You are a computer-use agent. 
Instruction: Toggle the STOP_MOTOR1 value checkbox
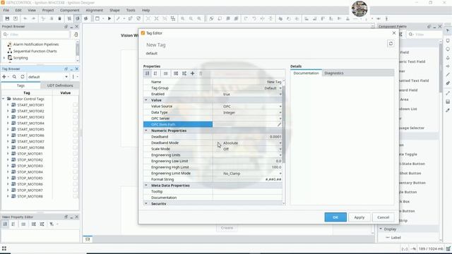(76, 154)
